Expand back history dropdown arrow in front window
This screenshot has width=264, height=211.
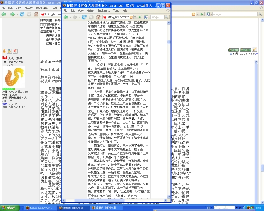click(71, 17)
